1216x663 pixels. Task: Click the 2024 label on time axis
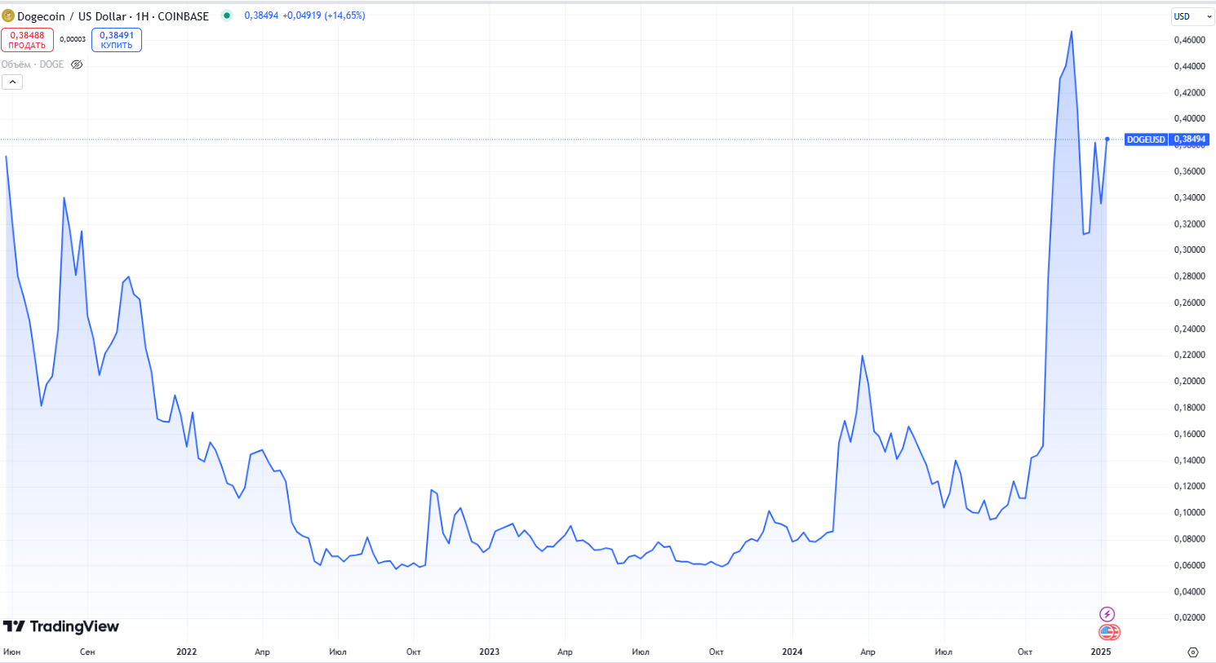(792, 652)
